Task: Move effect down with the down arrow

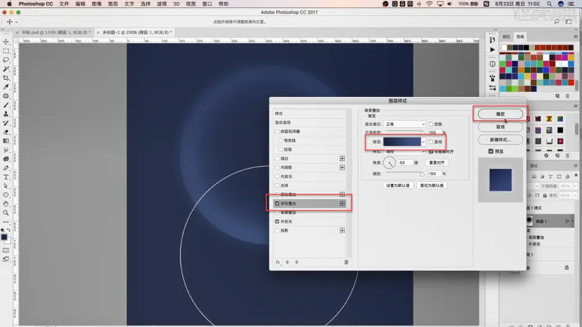Action: point(297,262)
